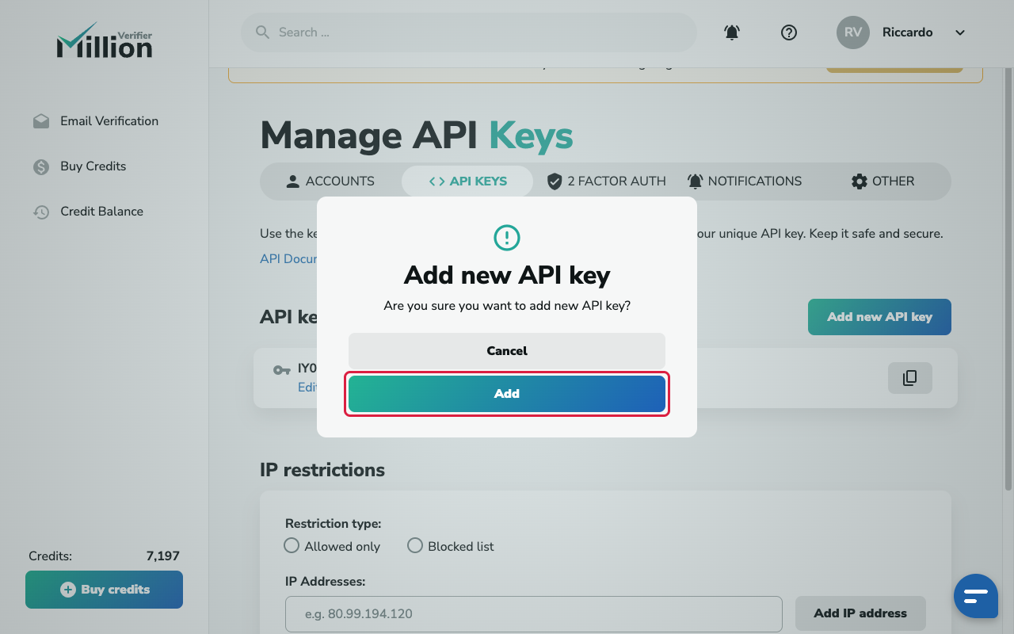1014x634 pixels.
Task: Click the Add IP address button
Action: pyautogui.click(x=860, y=613)
